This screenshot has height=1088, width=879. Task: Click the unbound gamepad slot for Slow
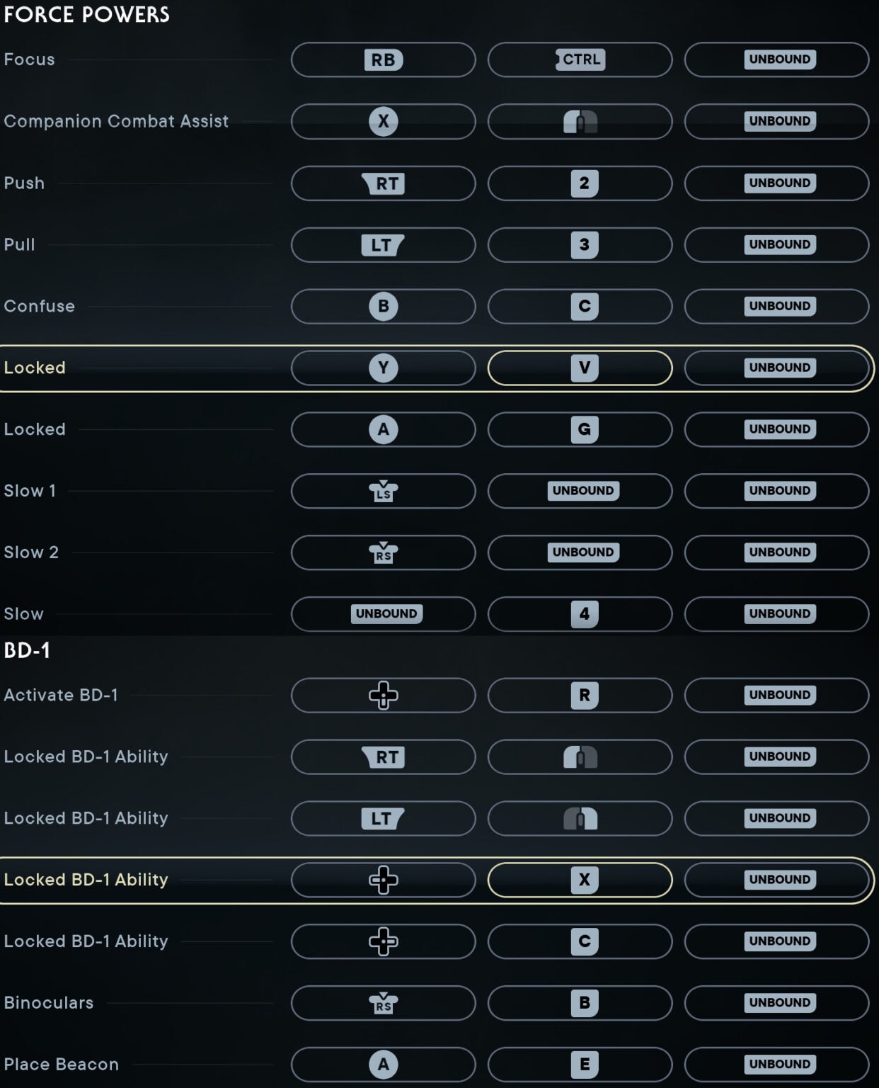(383, 614)
